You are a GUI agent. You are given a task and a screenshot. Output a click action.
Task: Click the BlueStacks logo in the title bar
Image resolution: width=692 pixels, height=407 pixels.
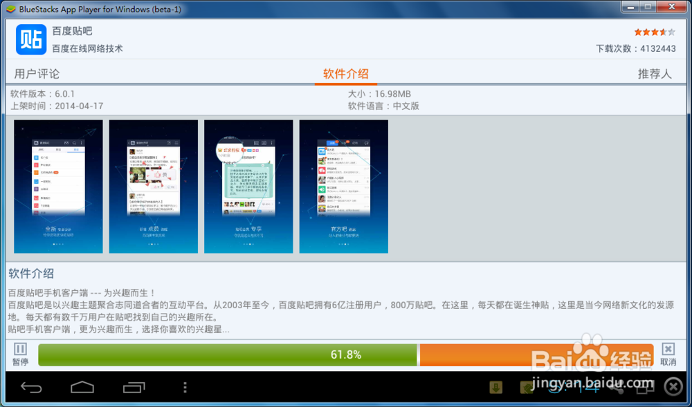[11, 9]
